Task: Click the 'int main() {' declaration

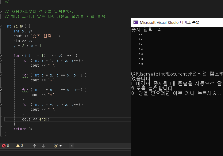Action: (x=18, y=26)
